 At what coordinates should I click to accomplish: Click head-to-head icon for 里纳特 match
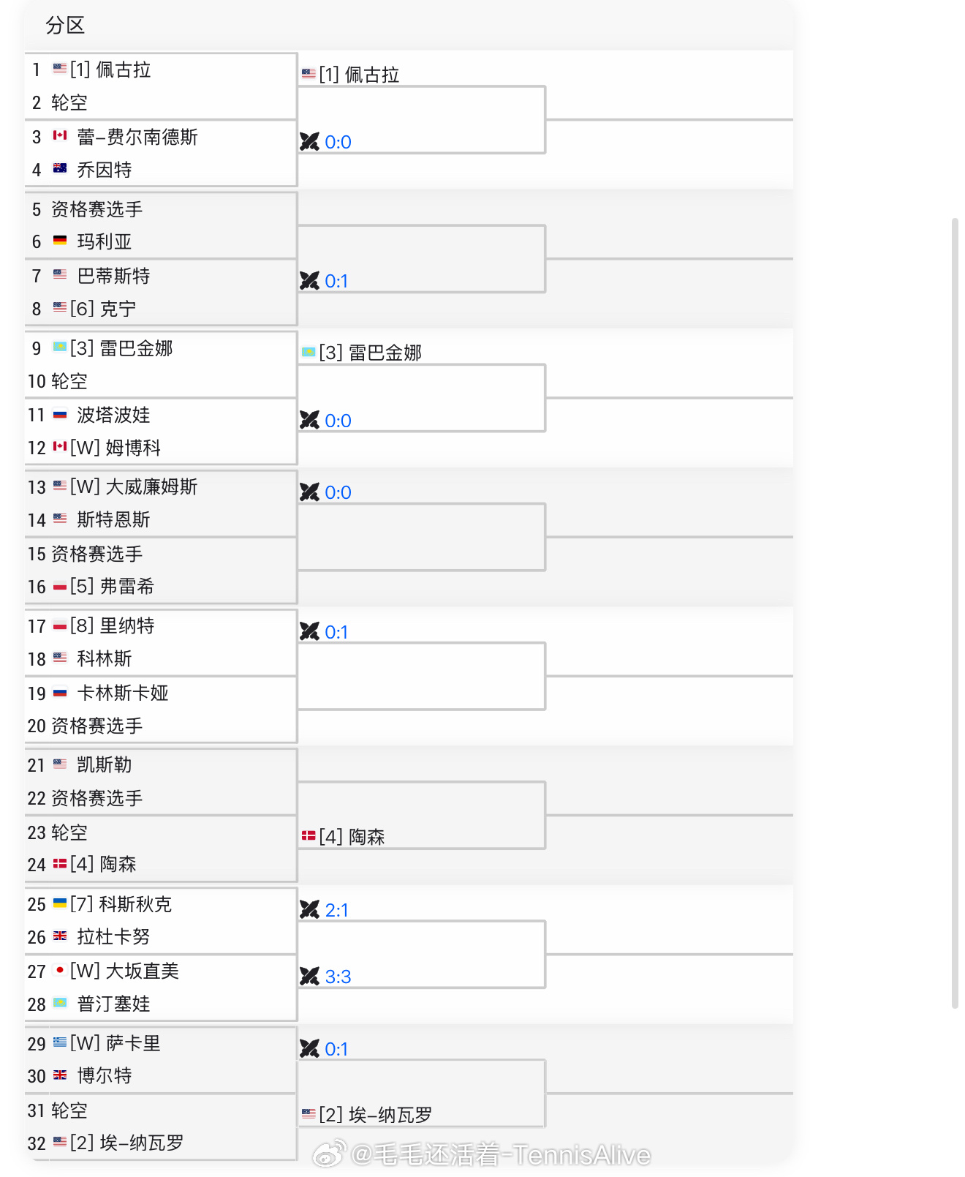pyautogui.click(x=310, y=632)
